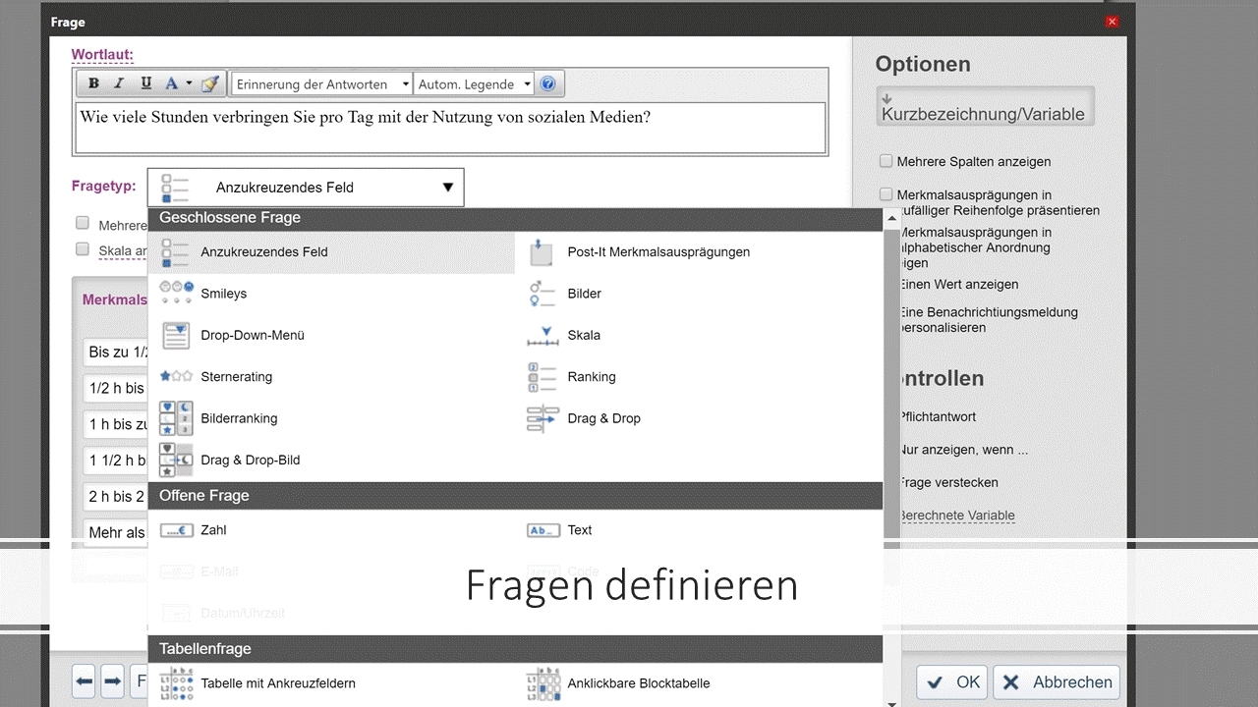Choose the Post-It Merkmalsausprägungen icon
Viewport: 1258px width, 707px height.
543,251
